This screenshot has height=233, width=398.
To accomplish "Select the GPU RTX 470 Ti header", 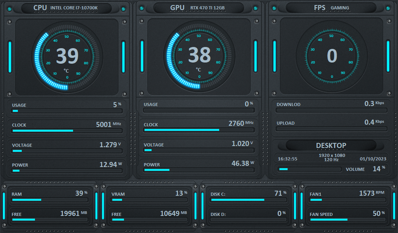I will point(199,8).
